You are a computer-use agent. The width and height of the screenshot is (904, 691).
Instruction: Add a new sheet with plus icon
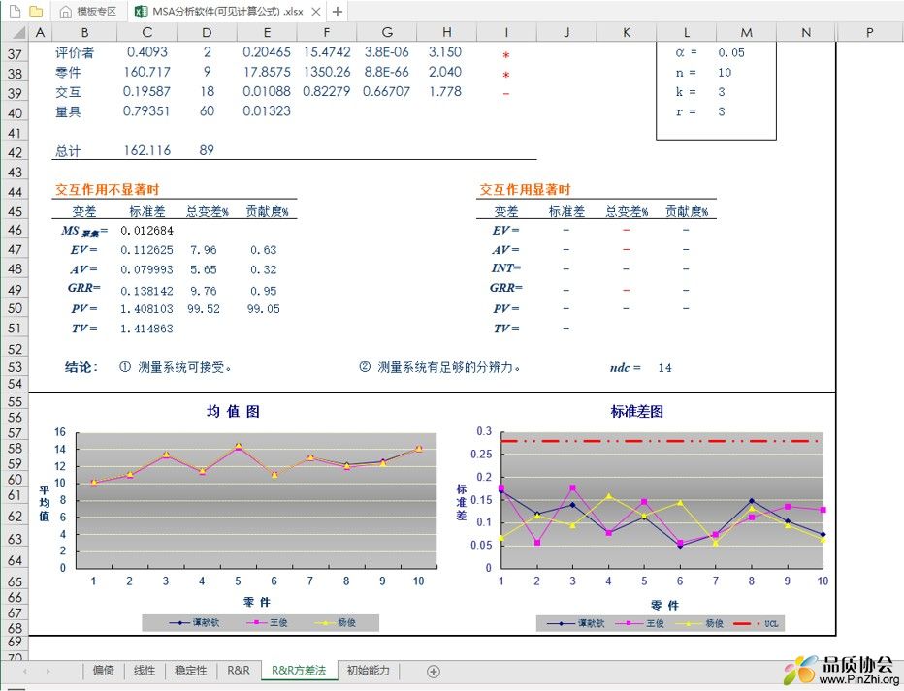point(434,671)
